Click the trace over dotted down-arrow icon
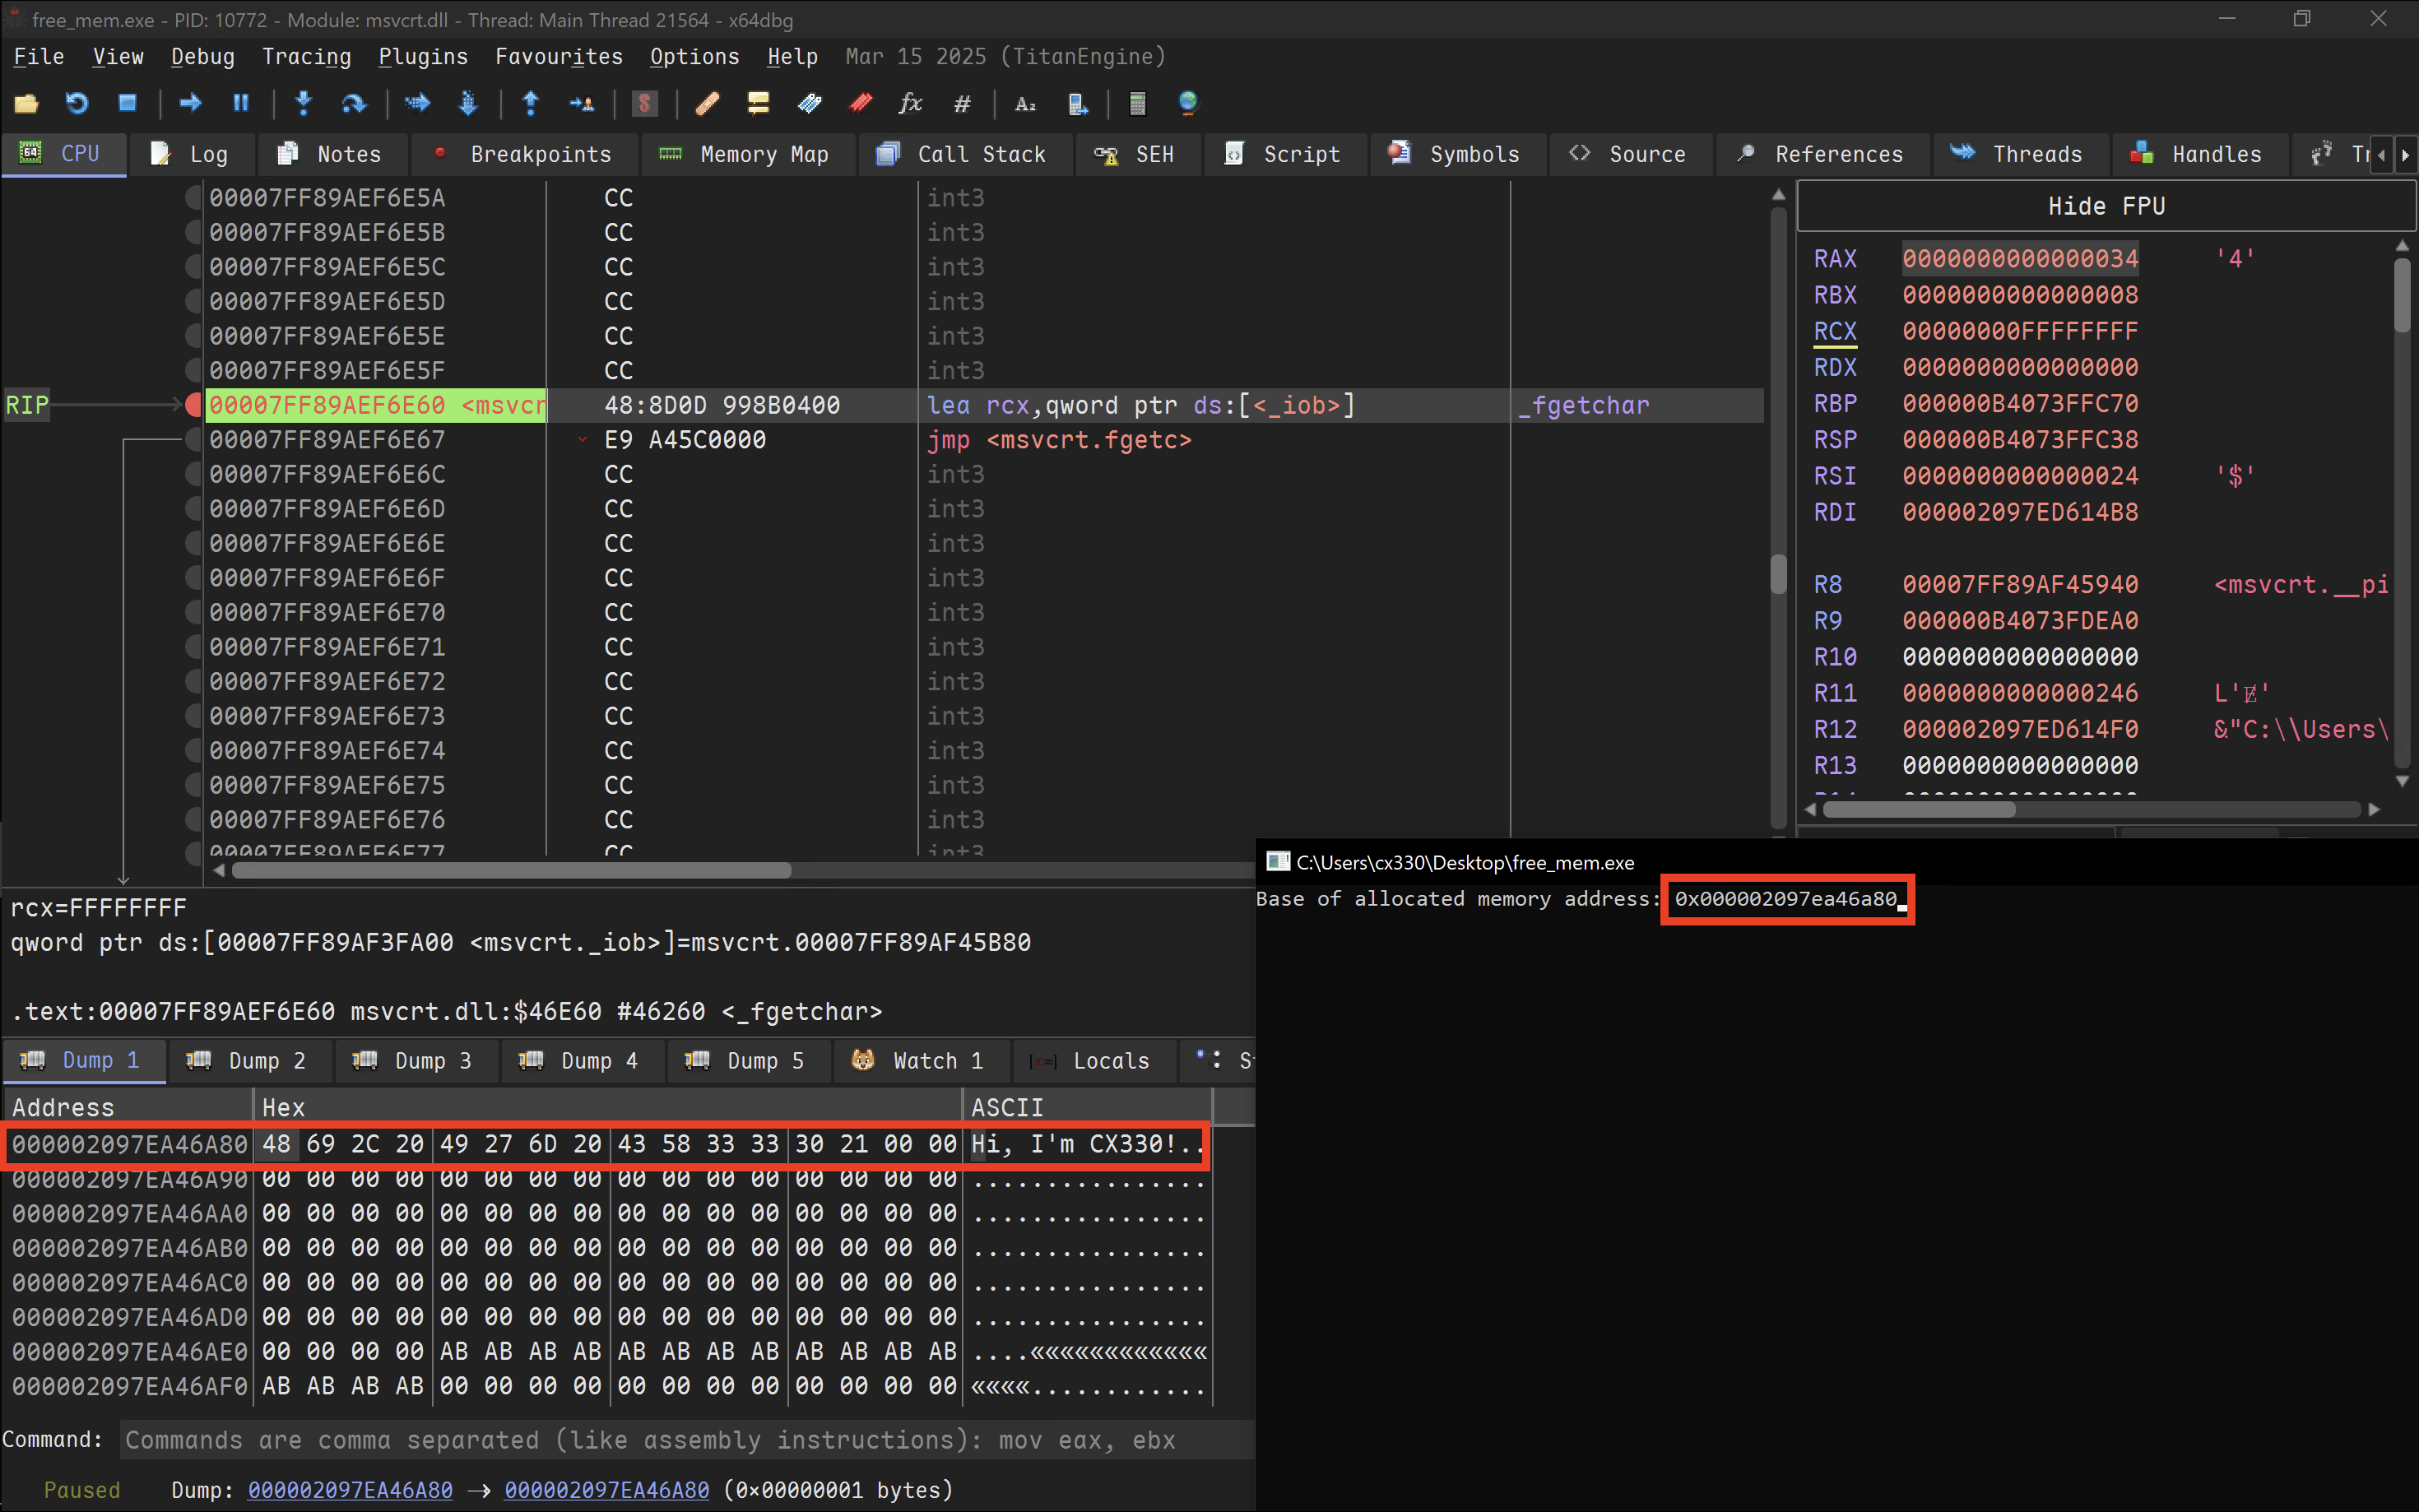 tap(467, 103)
